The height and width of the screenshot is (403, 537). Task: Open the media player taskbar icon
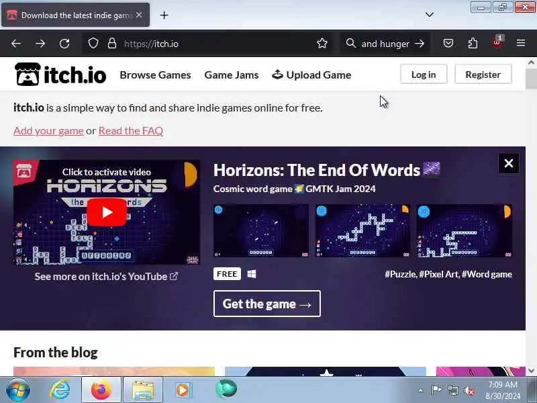[x=183, y=390]
